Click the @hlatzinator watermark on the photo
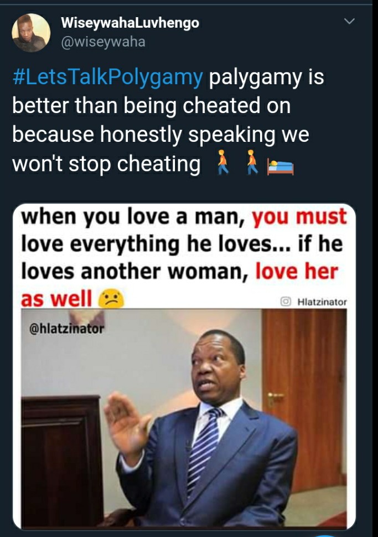This screenshot has height=537, width=378. (67, 329)
